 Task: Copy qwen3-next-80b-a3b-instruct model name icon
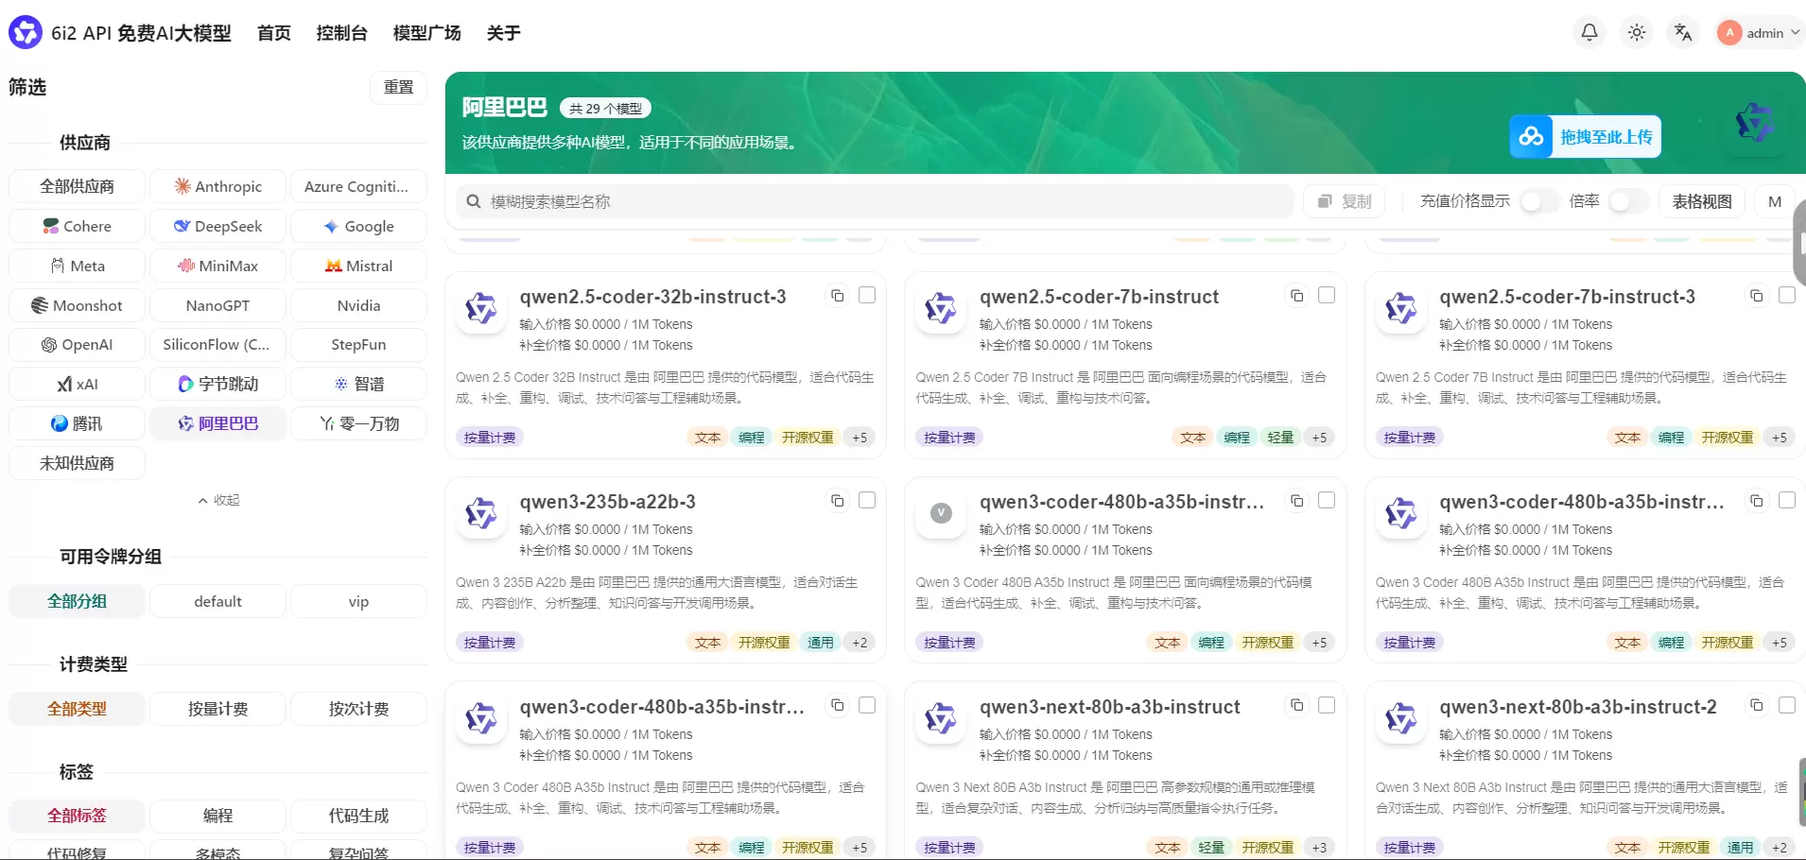pos(1296,706)
